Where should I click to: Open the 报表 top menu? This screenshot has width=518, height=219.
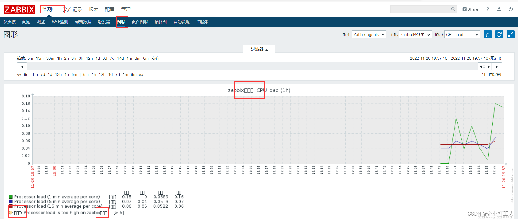click(94, 9)
